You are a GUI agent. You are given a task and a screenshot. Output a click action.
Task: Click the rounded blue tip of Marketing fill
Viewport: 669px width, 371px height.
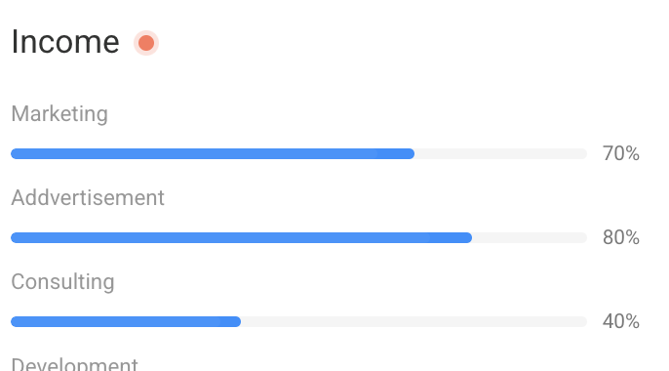click(x=410, y=153)
